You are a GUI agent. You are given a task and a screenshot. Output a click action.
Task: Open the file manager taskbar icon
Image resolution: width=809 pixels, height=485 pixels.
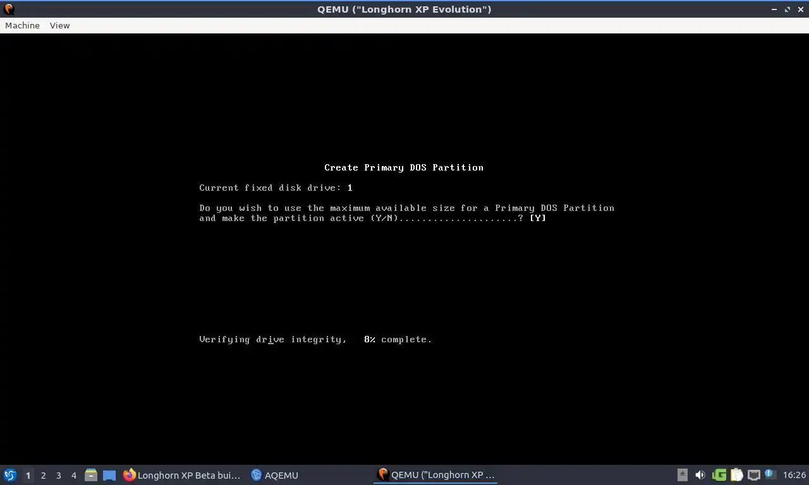(x=91, y=475)
